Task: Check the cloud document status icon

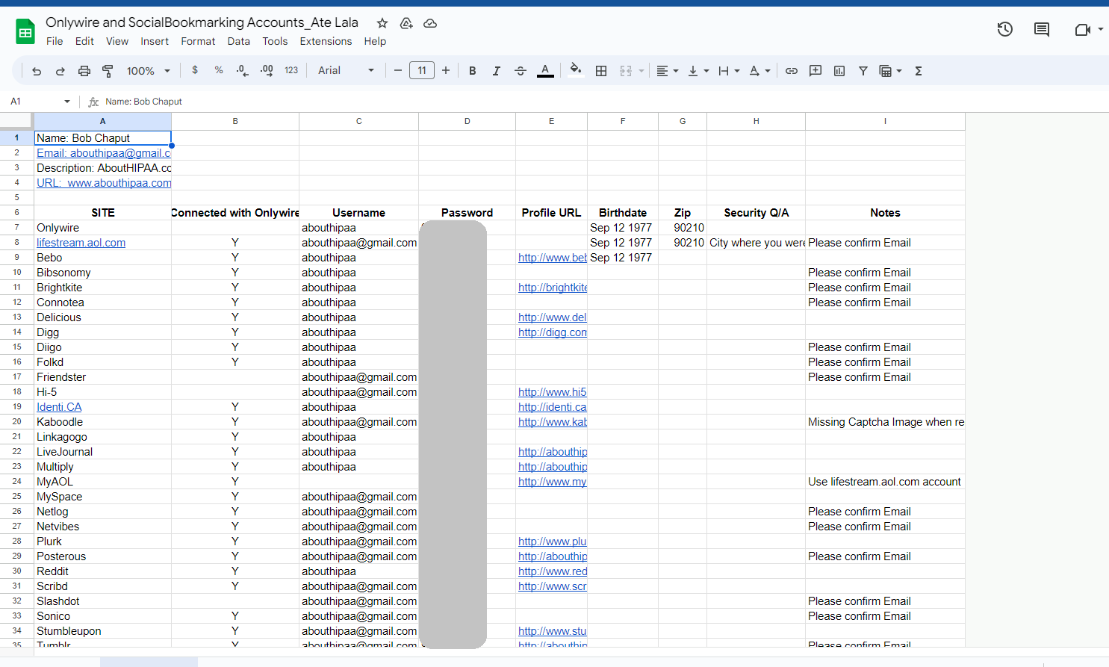Action: 430,23
